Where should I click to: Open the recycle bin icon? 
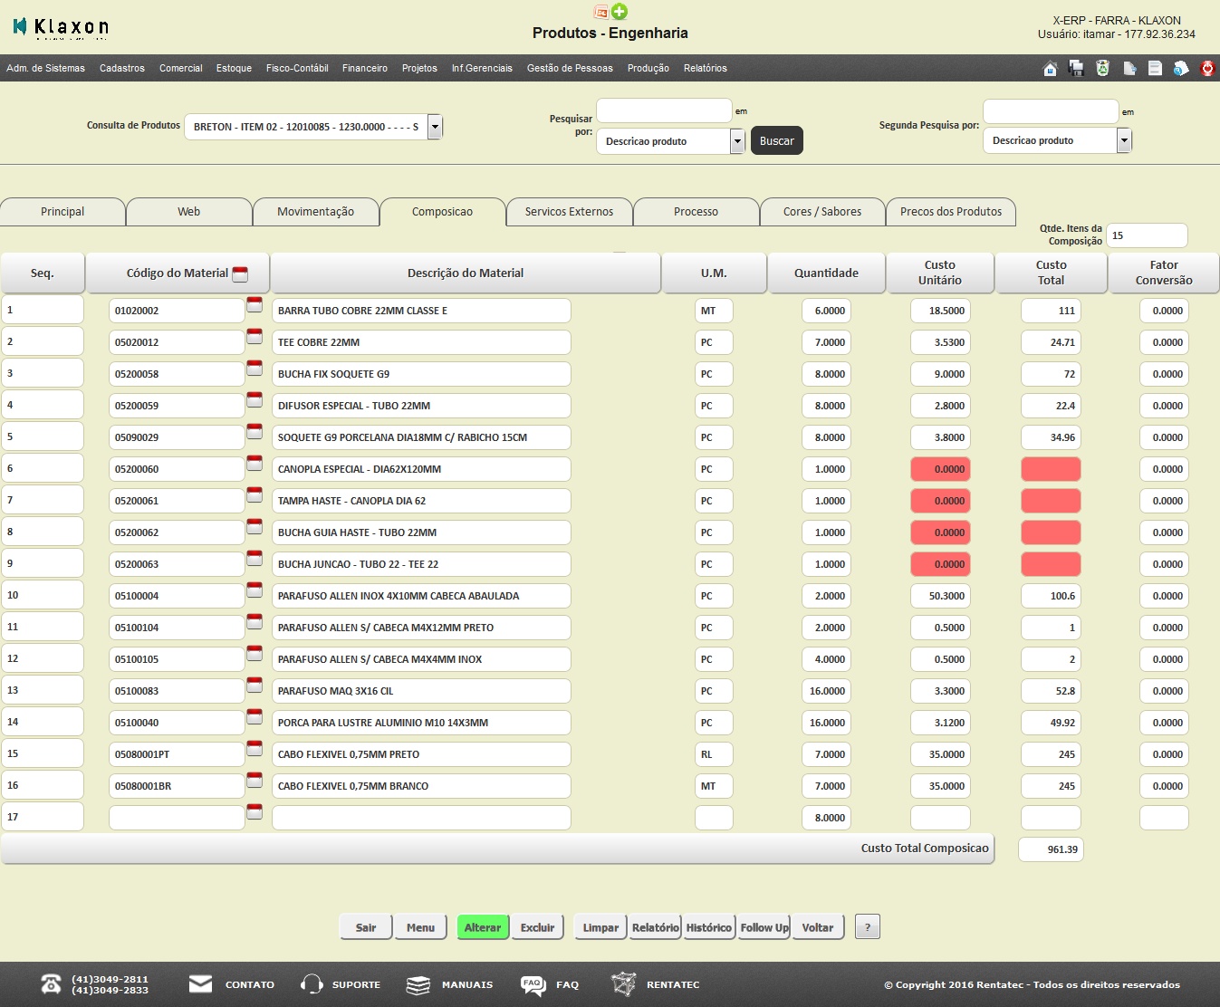(x=1102, y=68)
